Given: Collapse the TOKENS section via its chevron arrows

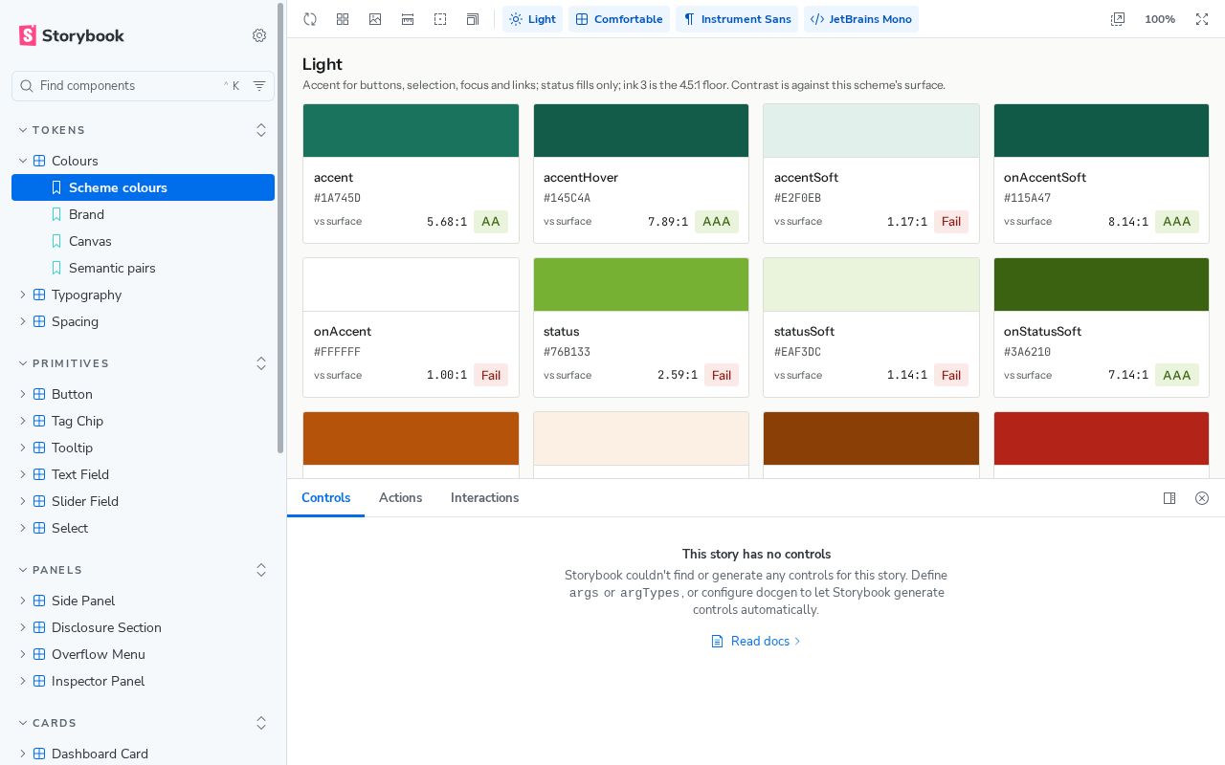Looking at the screenshot, I should [x=261, y=130].
